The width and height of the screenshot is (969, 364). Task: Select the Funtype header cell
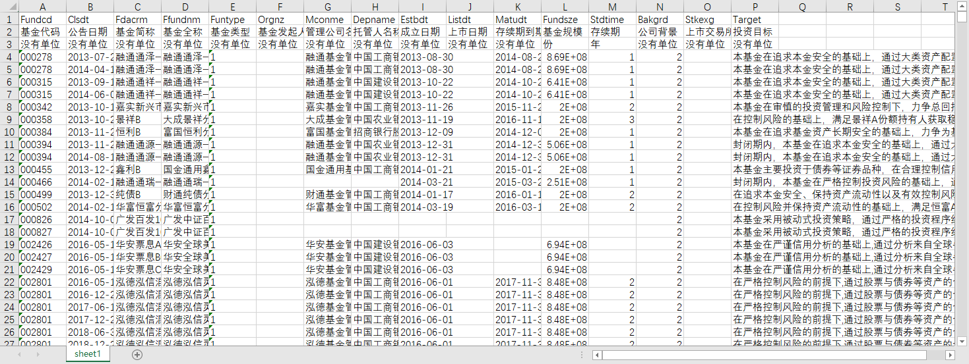232,19
